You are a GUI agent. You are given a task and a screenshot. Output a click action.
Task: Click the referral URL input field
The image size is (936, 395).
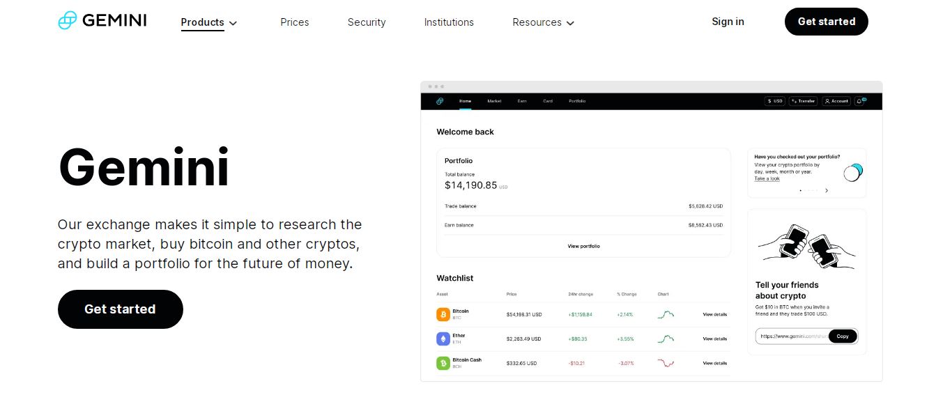(793, 336)
